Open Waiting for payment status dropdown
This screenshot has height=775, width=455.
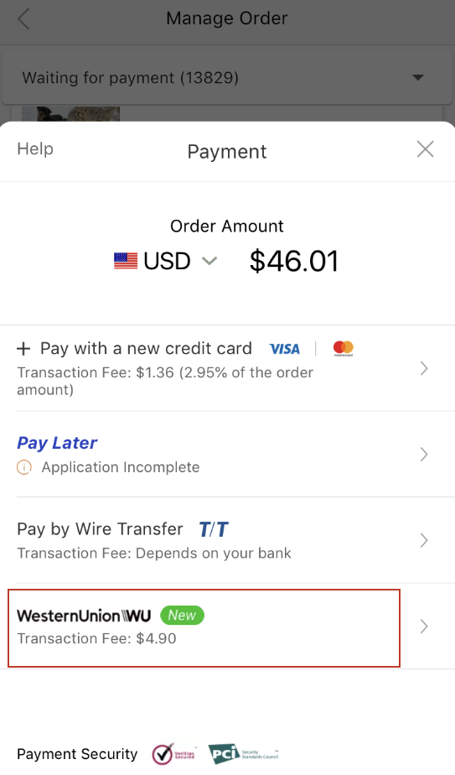coord(227,78)
